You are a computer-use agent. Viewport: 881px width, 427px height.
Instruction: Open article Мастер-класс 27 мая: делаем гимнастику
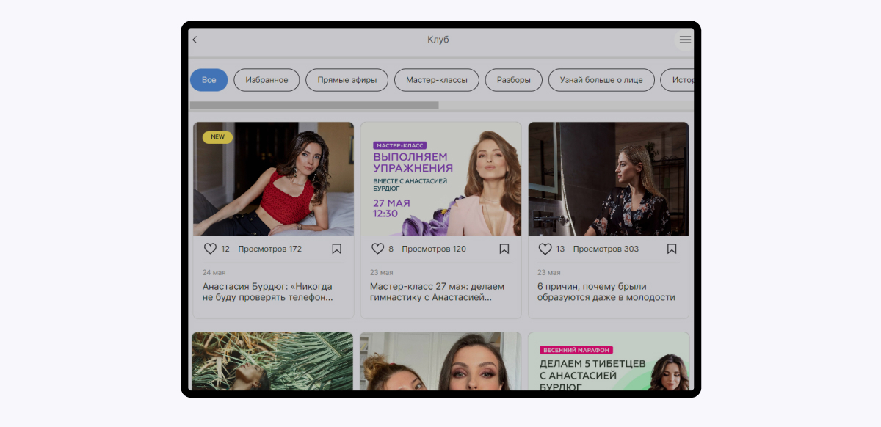(437, 292)
